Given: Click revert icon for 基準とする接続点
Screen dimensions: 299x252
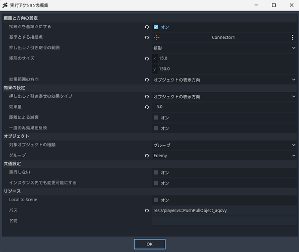Looking at the screenshot, I should [147, 38].
